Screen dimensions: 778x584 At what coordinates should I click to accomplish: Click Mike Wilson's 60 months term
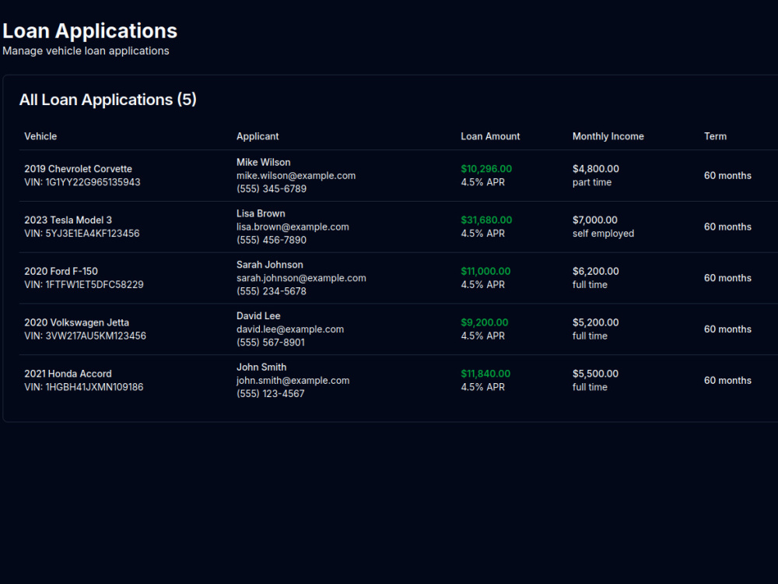728,176
